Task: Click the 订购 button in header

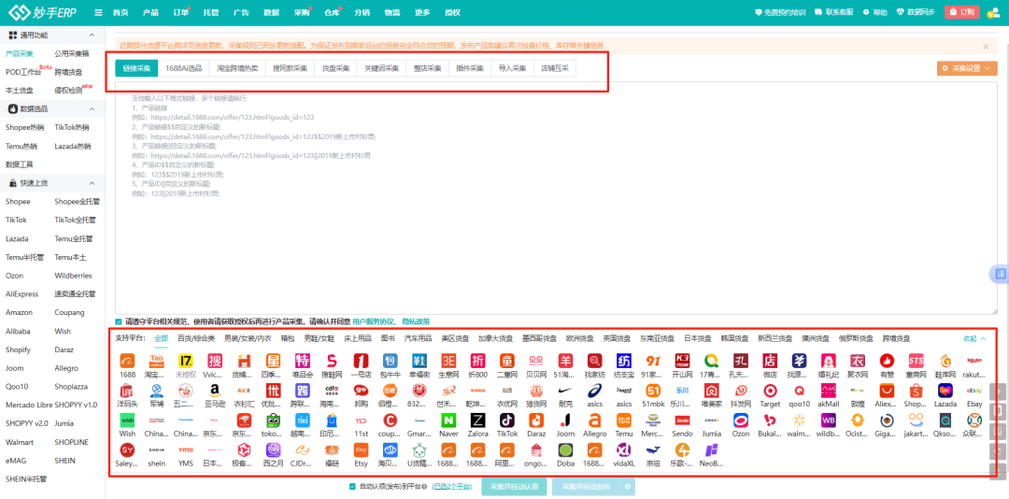Action: click(x=962, y=12)
